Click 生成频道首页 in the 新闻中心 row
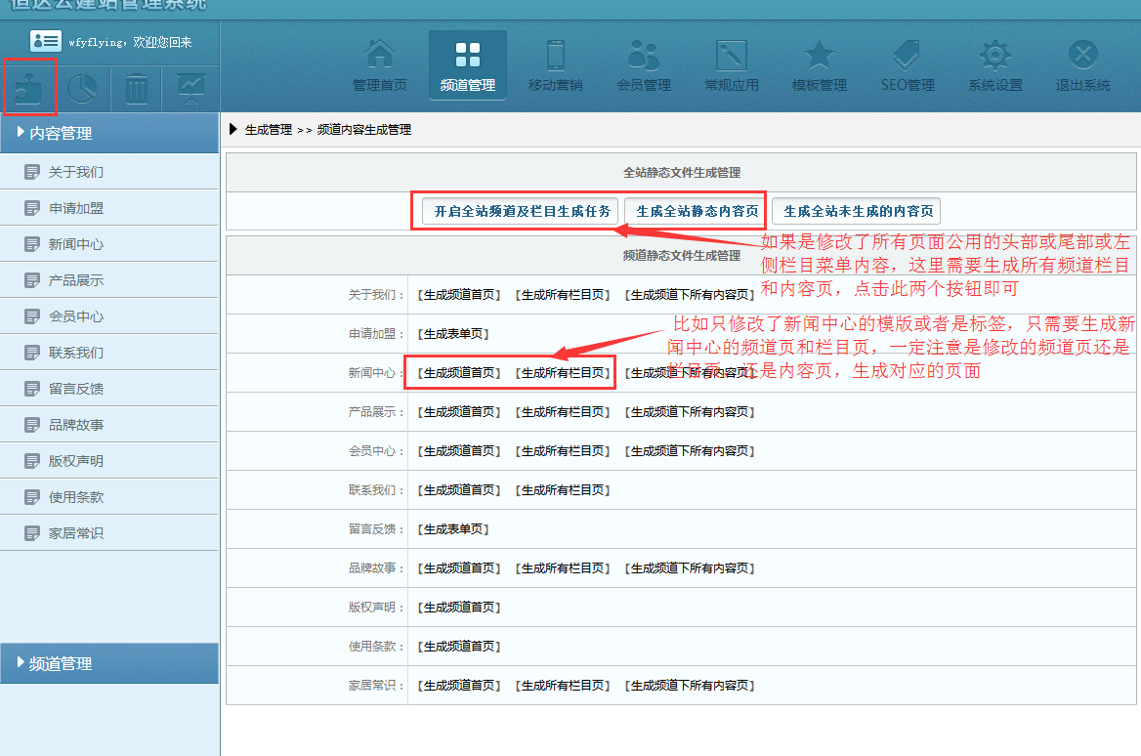Viewport: 1141px width, 756px height. (x=459, y=373)
